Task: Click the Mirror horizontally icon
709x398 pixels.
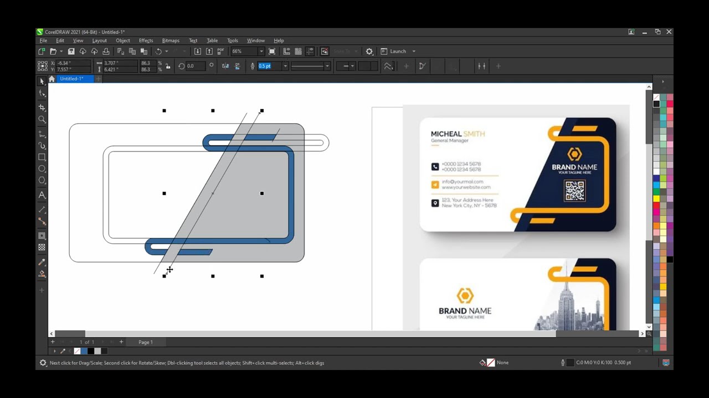Action: pyautogui.click(x=225, y=66)
